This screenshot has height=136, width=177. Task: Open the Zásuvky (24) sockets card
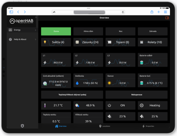tap(88, 42)
